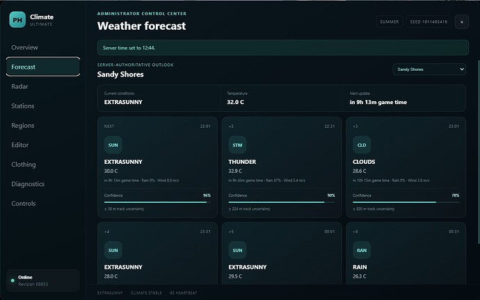The height and width of the screenshot is (300, 480).
Task: Click the 30.0 C temperature on the NEXT card
Action: point(111,171)
